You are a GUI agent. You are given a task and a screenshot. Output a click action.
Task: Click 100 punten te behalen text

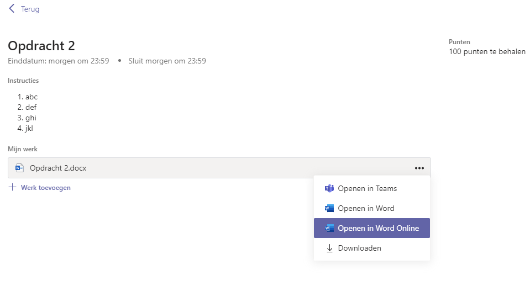(487, 52)
